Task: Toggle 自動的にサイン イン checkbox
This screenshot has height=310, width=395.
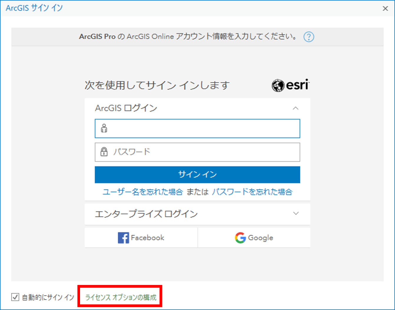Action: click(15, 297)
